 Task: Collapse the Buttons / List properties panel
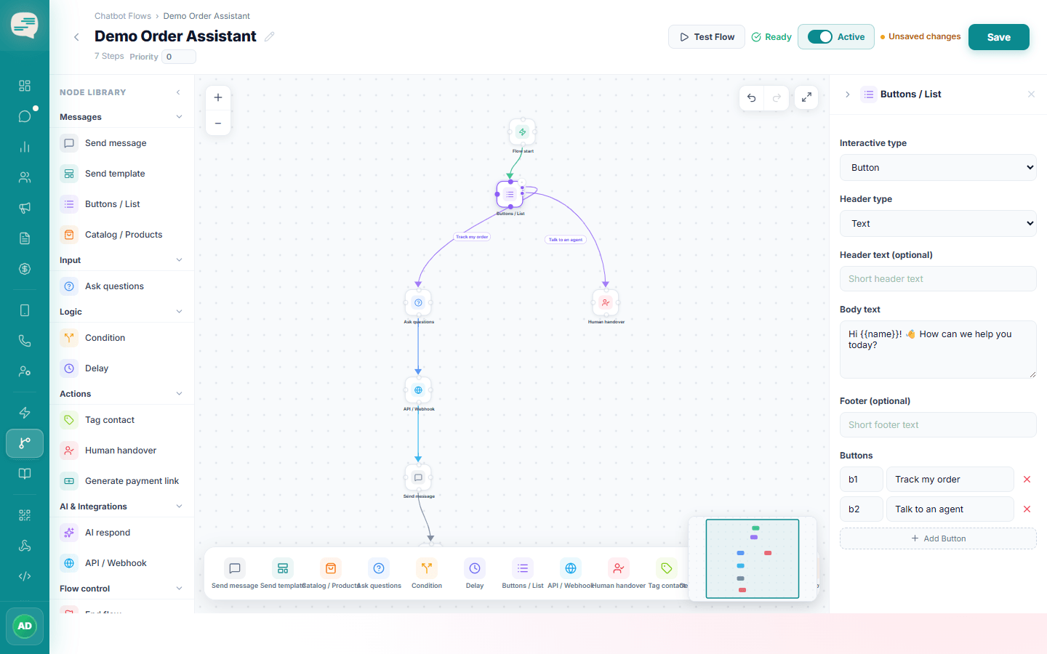(x=848, y=94)
